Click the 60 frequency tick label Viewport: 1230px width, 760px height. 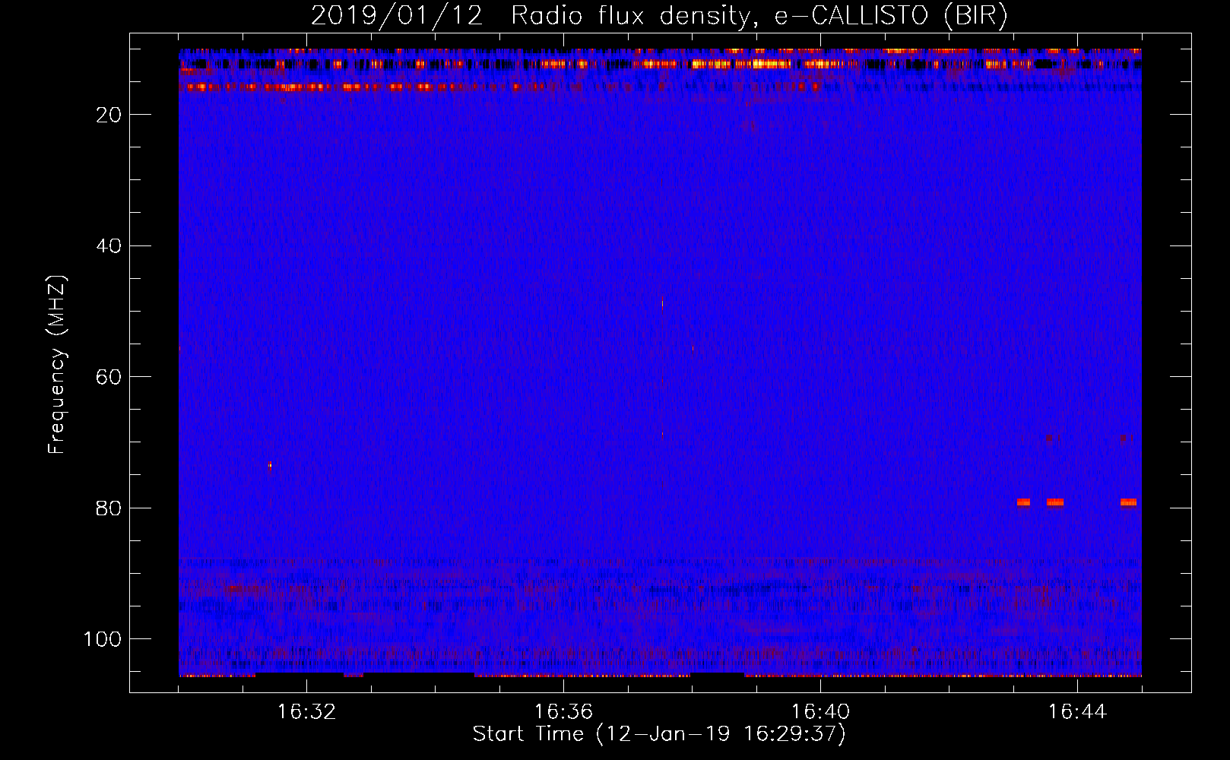pyautogui.click(x=109, y=377)
